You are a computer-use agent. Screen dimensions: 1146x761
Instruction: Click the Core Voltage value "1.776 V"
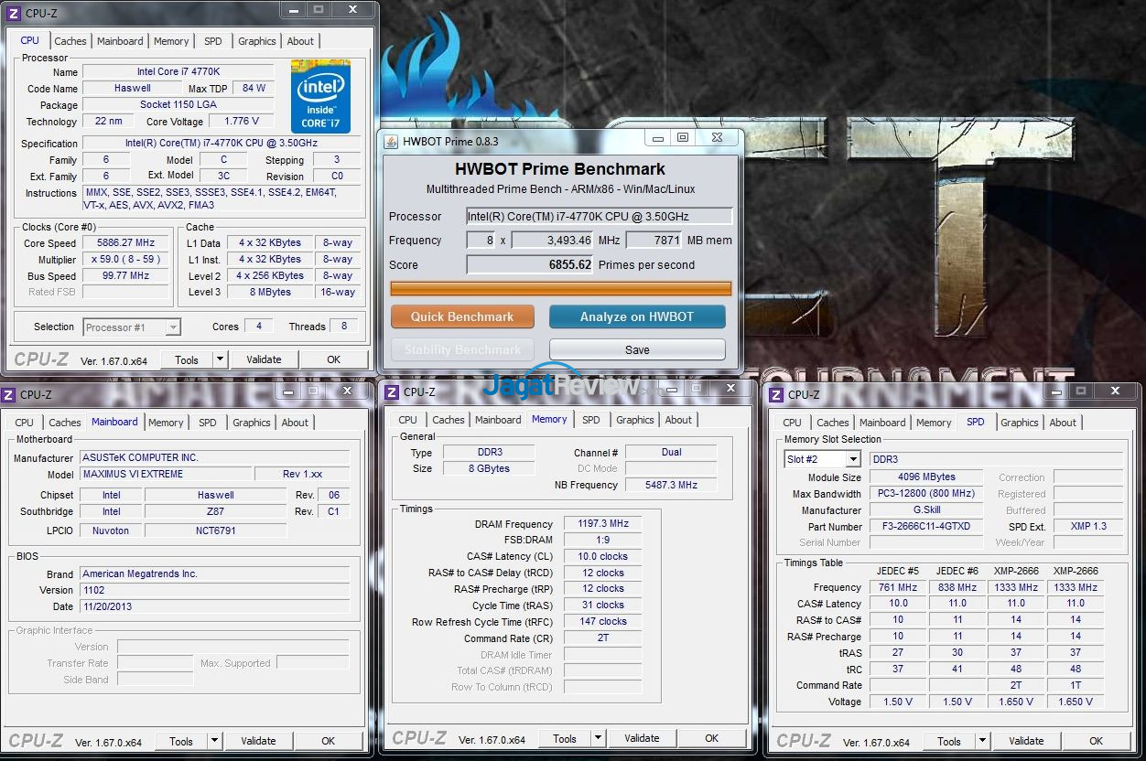tap(241, 121)
